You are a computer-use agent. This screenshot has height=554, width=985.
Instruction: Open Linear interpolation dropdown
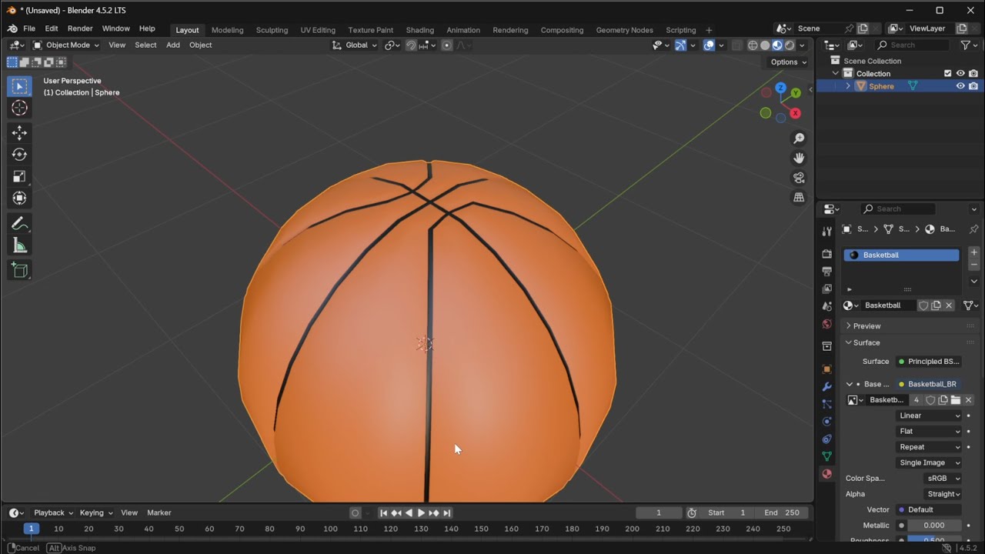tap(930, 415)
